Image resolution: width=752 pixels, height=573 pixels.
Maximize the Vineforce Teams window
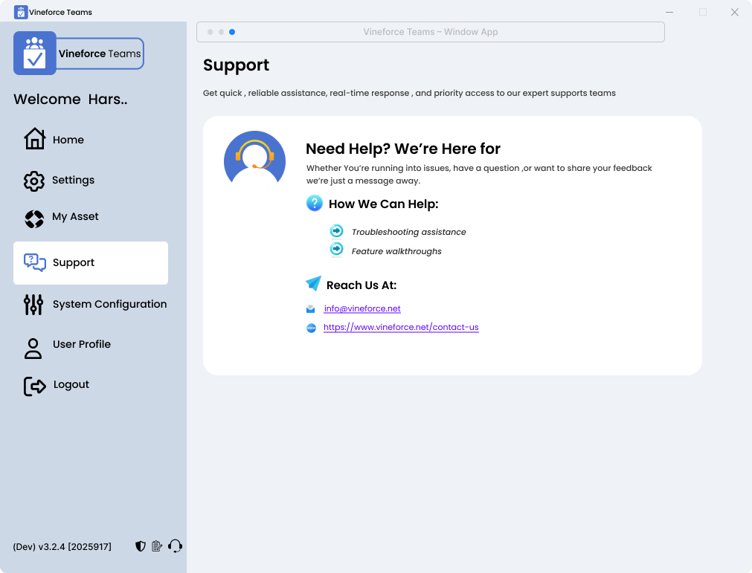click(x=703, y=12)
